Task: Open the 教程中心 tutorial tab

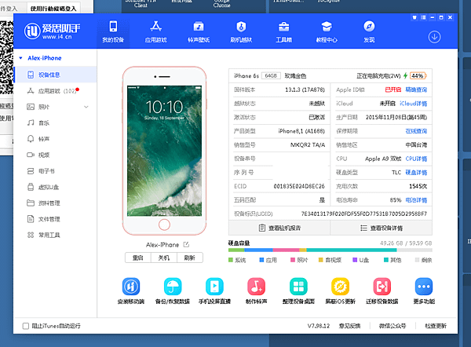Action: 327,32
